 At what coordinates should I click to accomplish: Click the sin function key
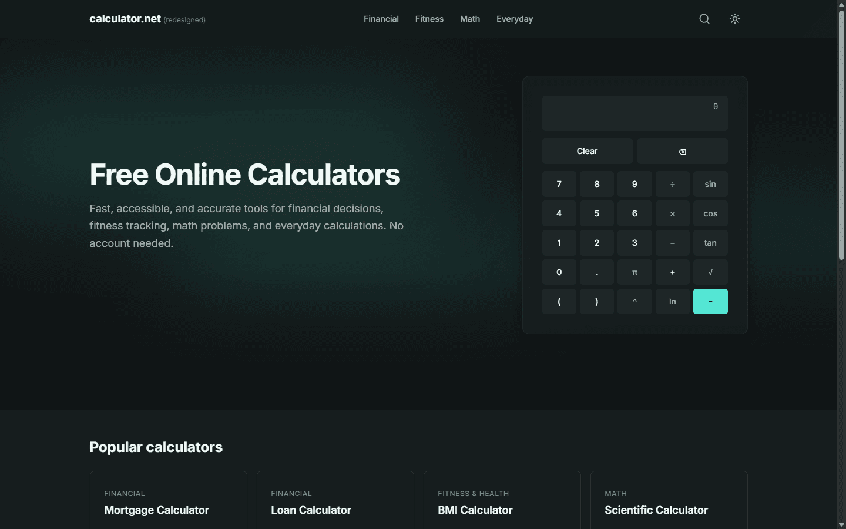click(710, 184)
